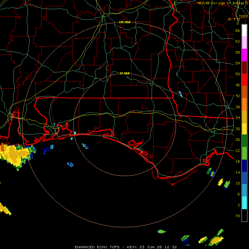The width and height of the screenshot is (249, 249).
Task: Click the 'ENHANCED ECHO TOPS' product title
Action: [97, 247]
